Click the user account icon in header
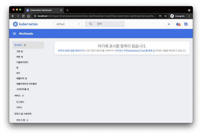This screenshot has width=202, height=135. pyautogui.click(x=186, y=24)
